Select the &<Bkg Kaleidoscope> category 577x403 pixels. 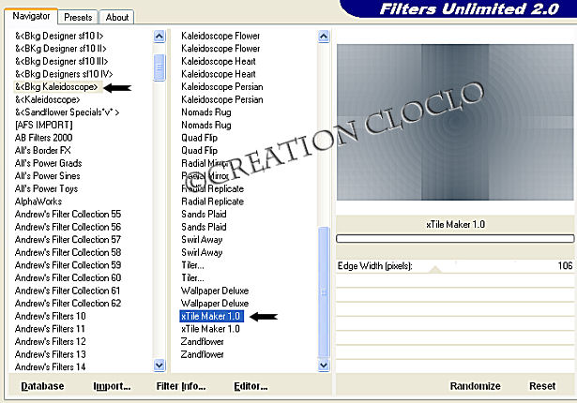(56, 87)
